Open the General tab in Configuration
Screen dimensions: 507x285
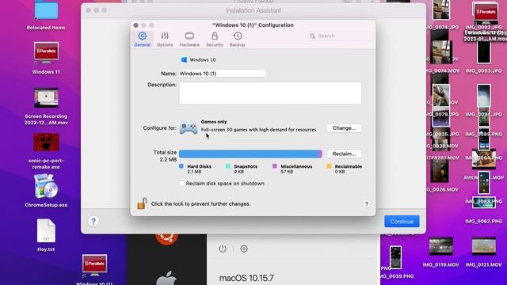coord(143,40)
